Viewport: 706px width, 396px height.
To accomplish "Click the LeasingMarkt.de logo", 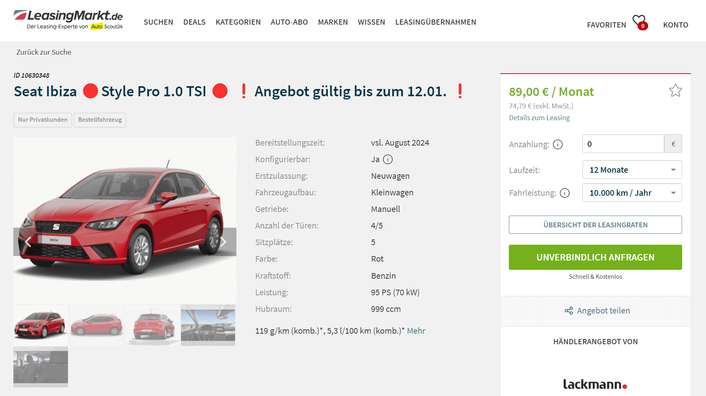I will coord(68,20).
